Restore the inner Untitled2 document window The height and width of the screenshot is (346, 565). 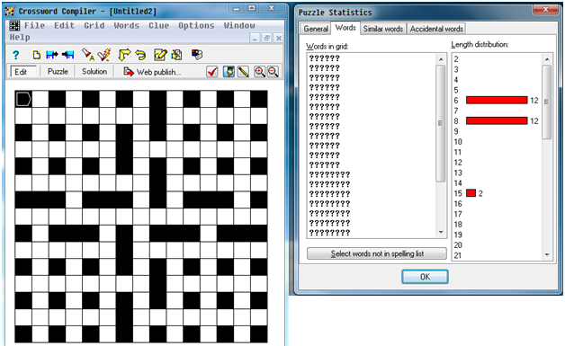pyautogui.click(x=266, y=38)
